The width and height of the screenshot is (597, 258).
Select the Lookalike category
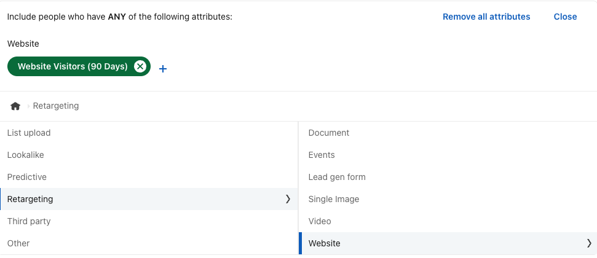[26, 155]
